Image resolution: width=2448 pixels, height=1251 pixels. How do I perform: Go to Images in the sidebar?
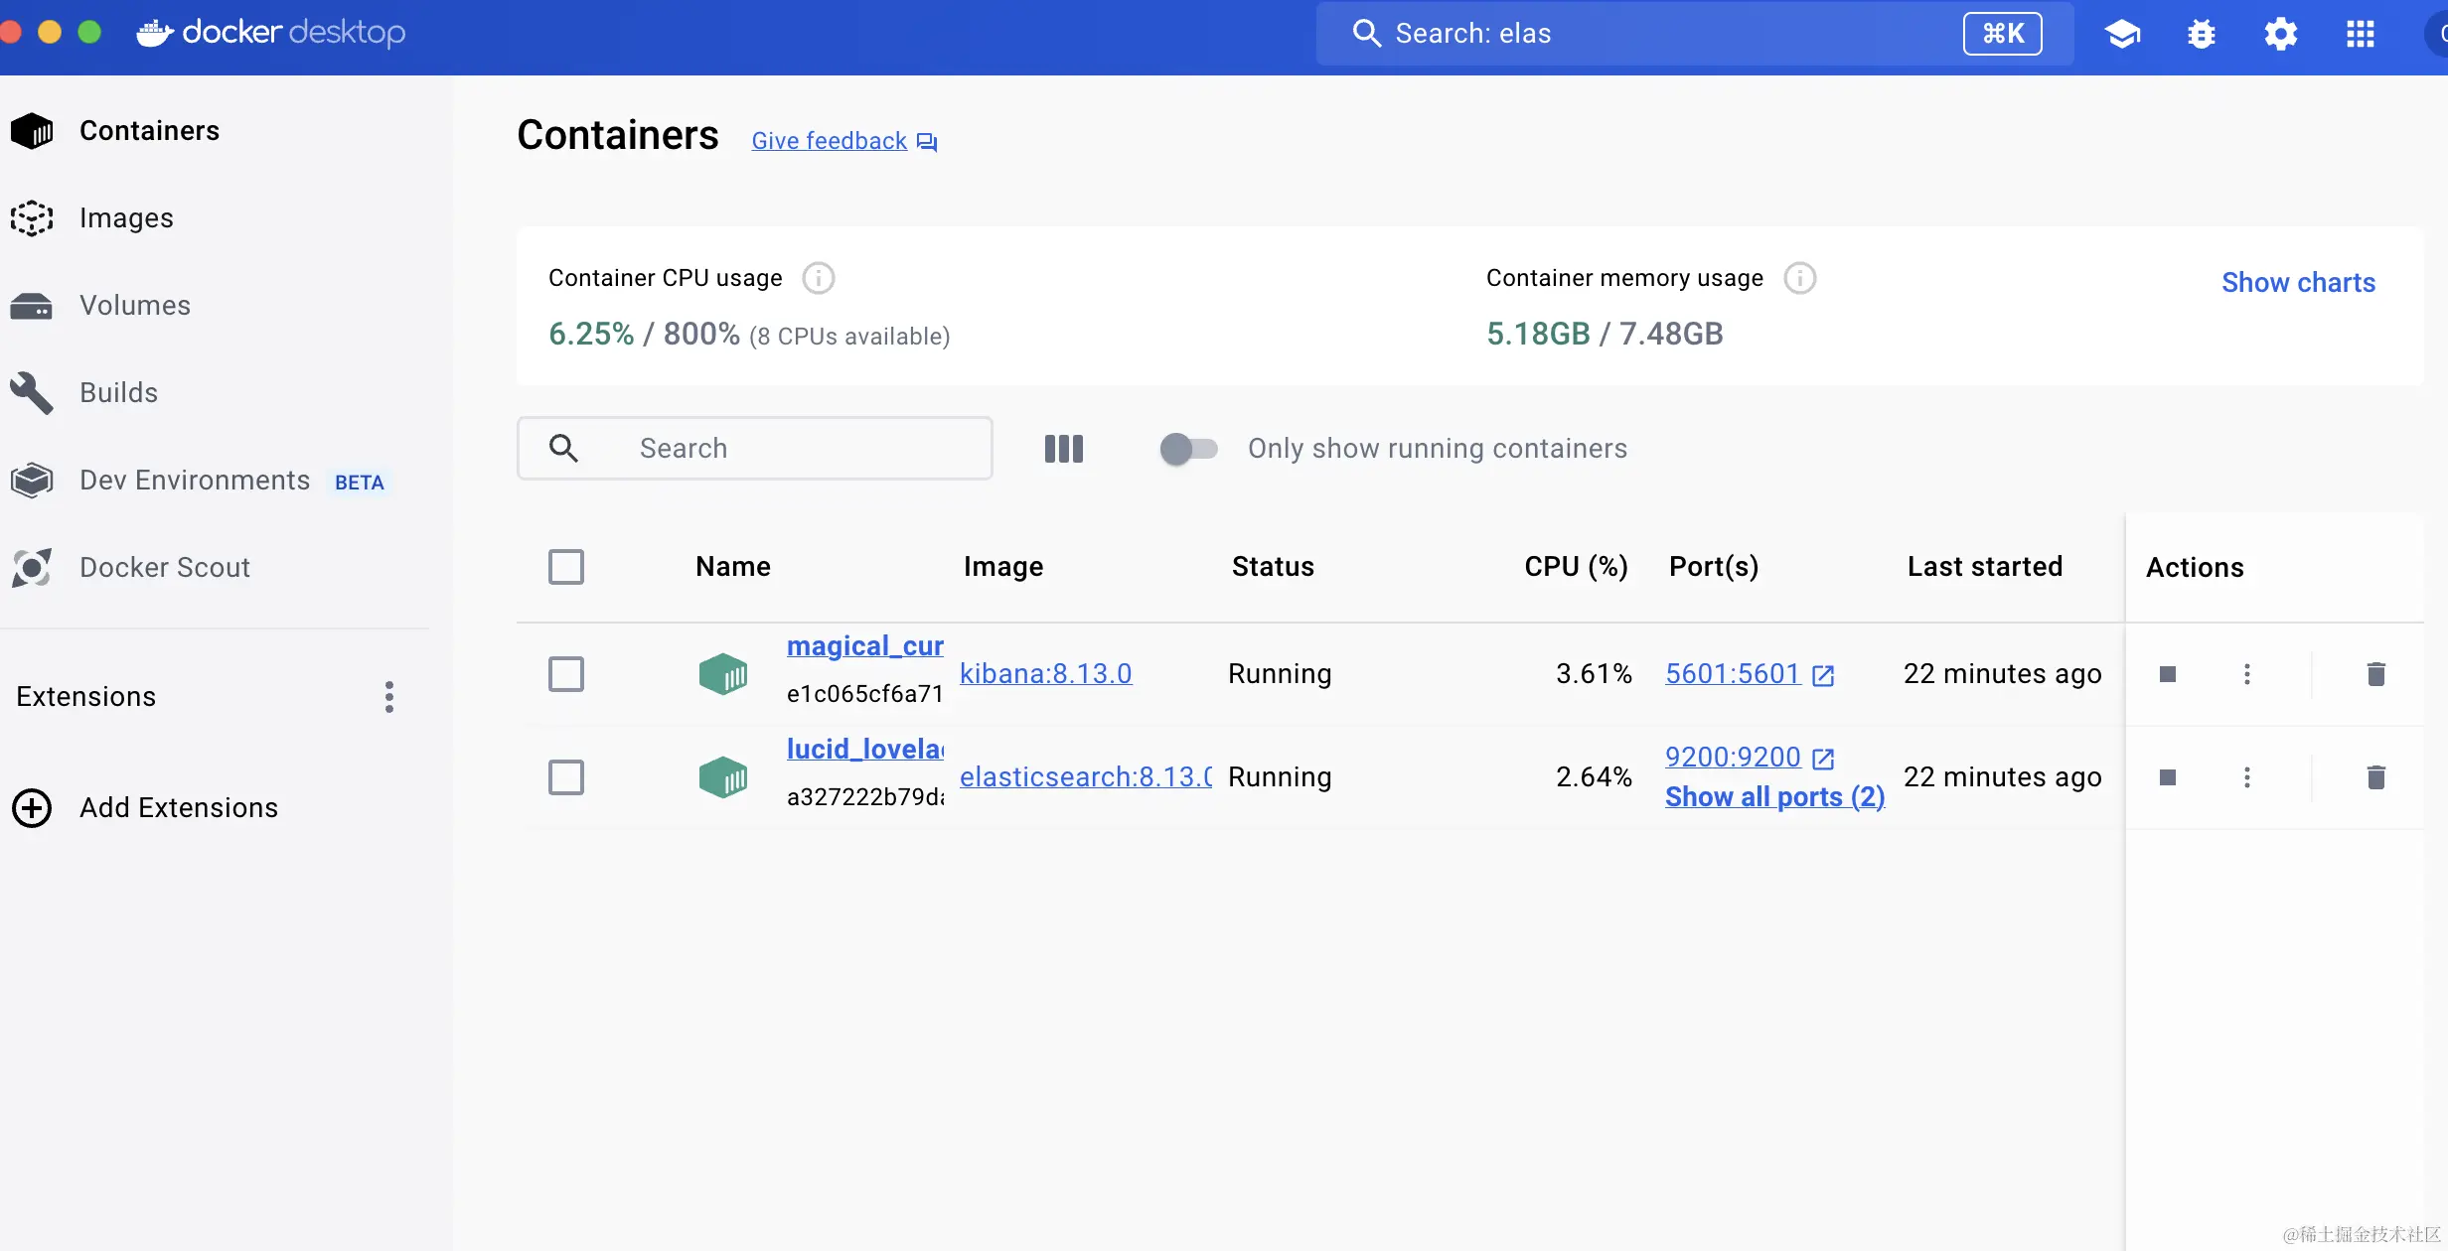tap(126, 217)
